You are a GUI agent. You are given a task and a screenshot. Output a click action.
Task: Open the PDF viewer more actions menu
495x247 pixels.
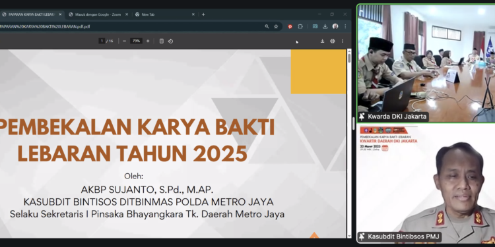[x=343, y=41]
